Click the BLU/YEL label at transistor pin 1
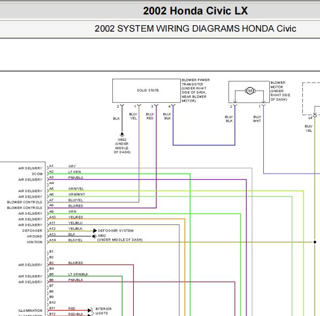Image resolution: width=320 pixels, height=316 pixels. click(x=133, y=116)
